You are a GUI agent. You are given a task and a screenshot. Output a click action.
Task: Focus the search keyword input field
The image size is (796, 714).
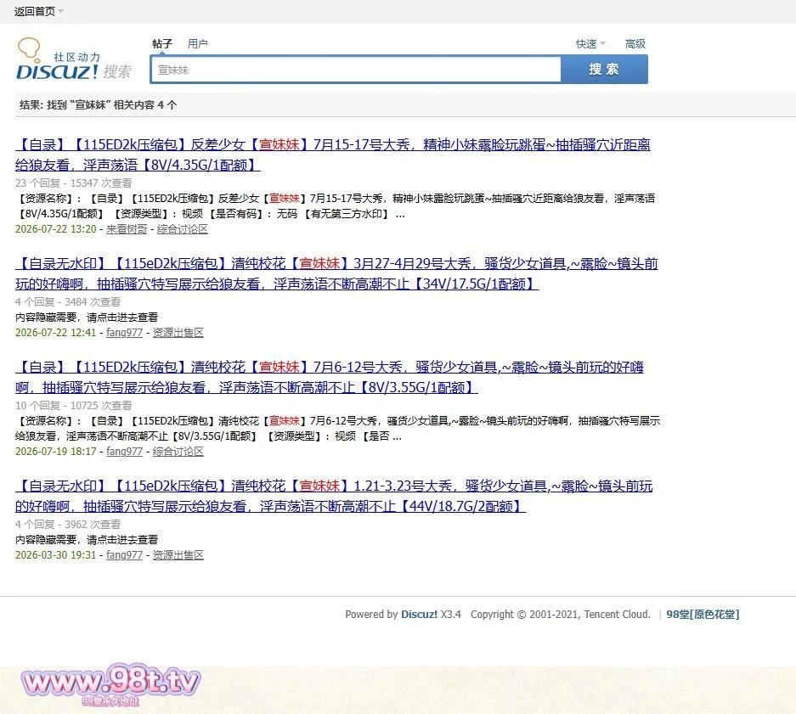point(356,70)
